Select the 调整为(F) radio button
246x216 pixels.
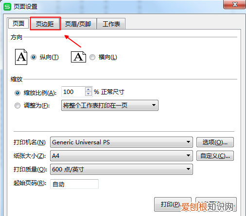pos(18,106)
